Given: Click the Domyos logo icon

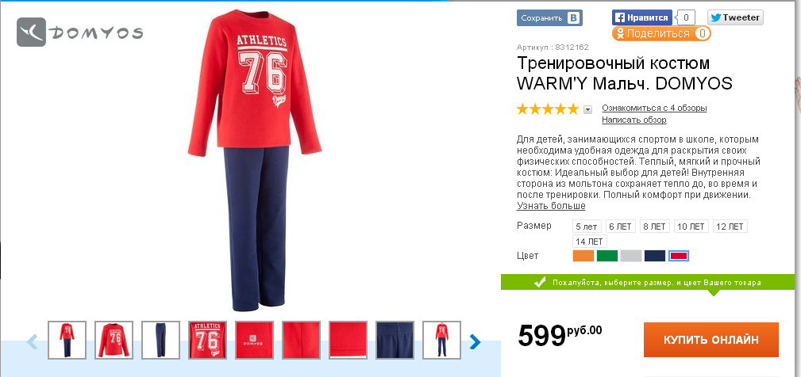Looking at the screenshot, I should point(31,32).
